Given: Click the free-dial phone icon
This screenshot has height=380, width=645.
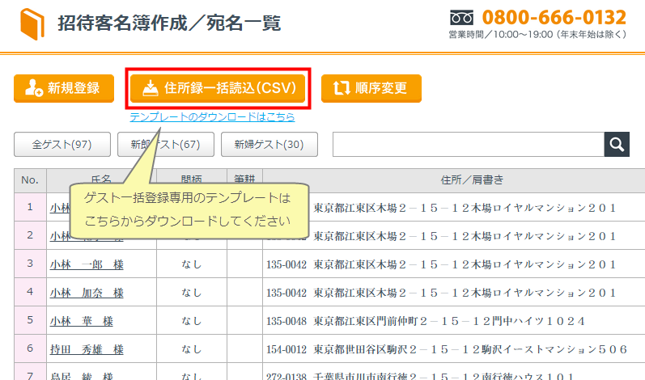Looking at the screenshot, I should point(460,18).
